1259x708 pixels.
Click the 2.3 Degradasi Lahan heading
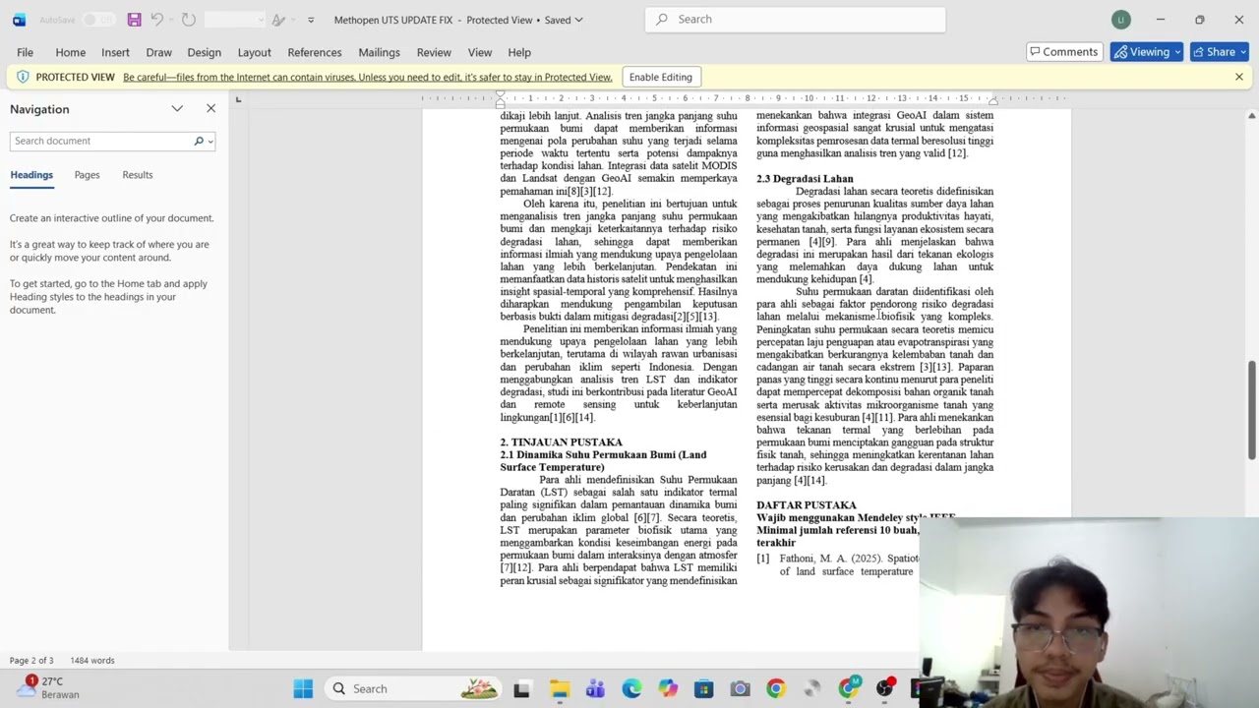click(805, 179)
